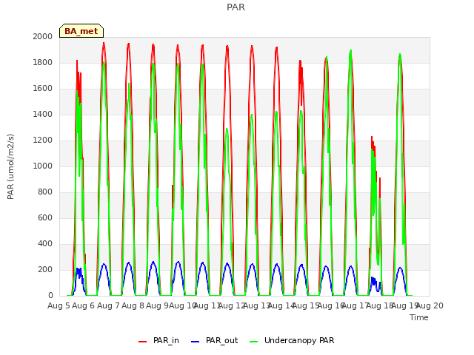Click the 1200 y-axis tick label

43,140
